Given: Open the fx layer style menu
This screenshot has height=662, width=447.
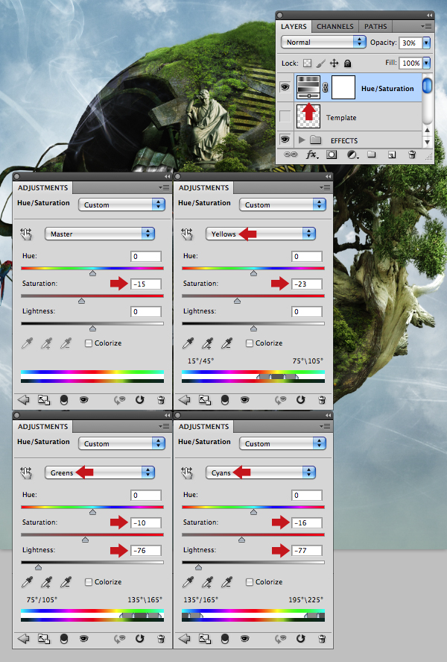Looking at the screenshot, I should (x=311, y=154).
